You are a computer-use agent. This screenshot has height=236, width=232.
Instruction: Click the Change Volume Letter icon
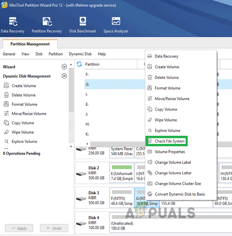pyautogui.click(x=150, y=173)
